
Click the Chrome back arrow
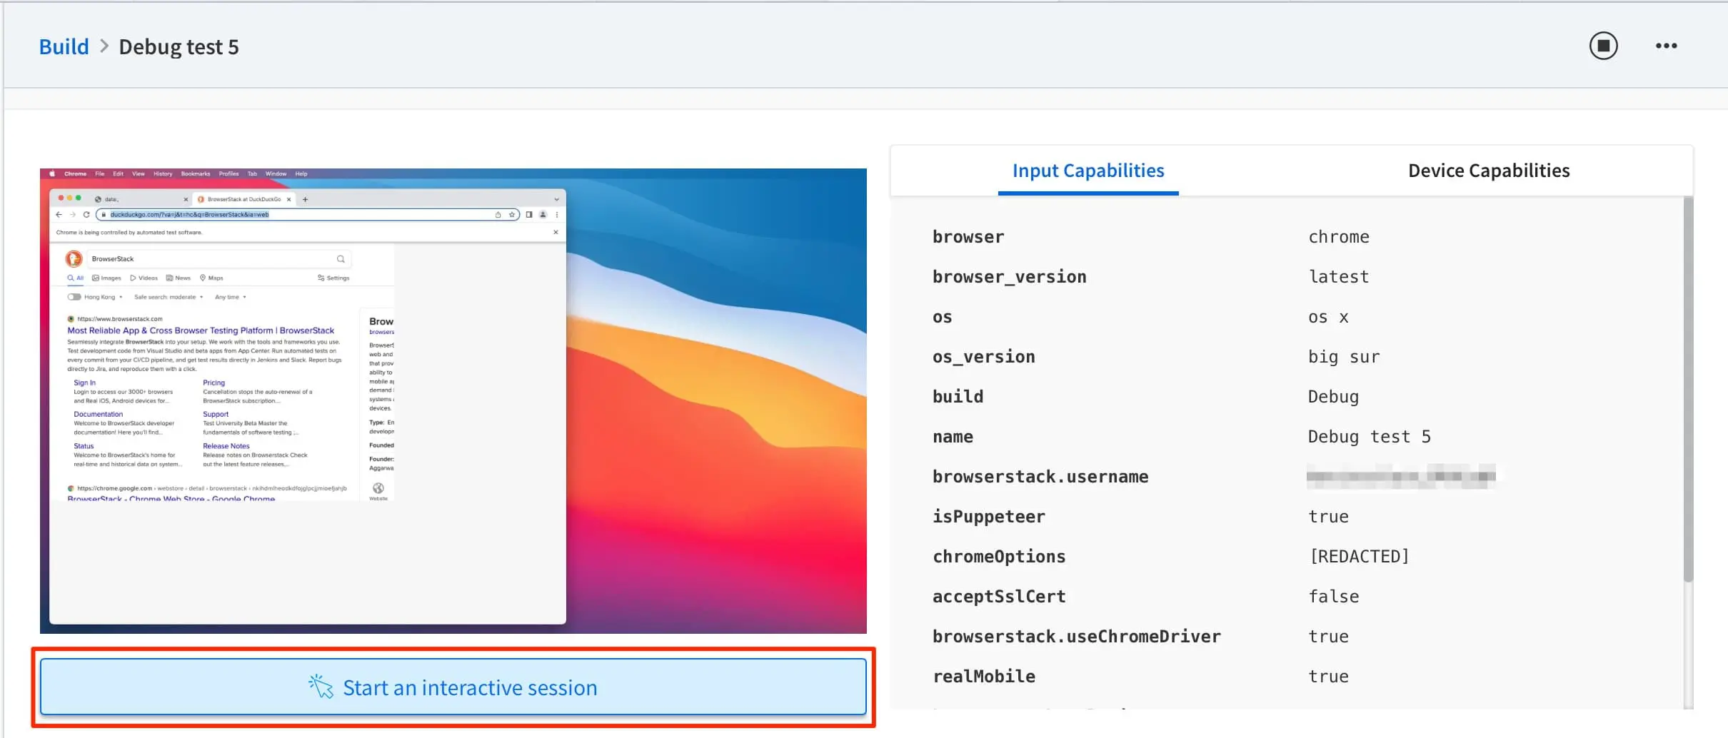pyautogui.click(x=59, y=215)
